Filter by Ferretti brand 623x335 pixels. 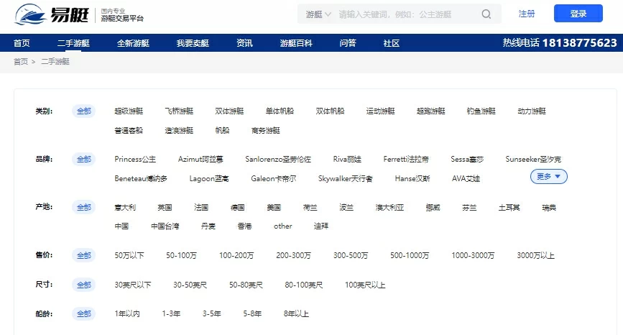[406, 159]
